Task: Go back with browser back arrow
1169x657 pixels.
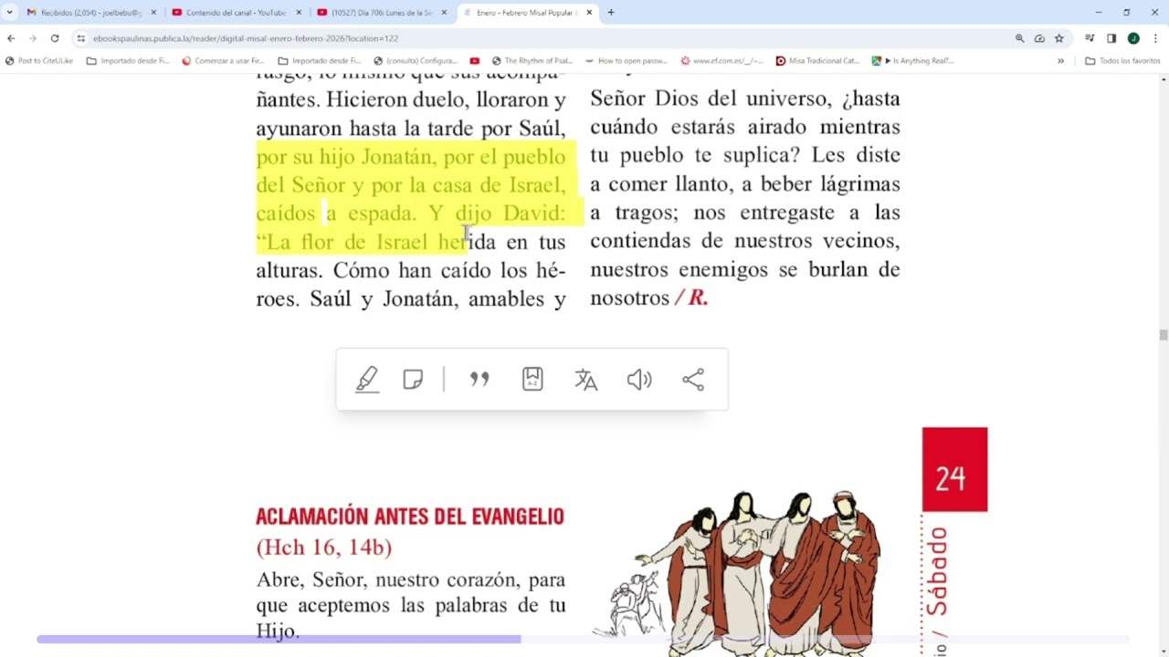Action: 11,38
